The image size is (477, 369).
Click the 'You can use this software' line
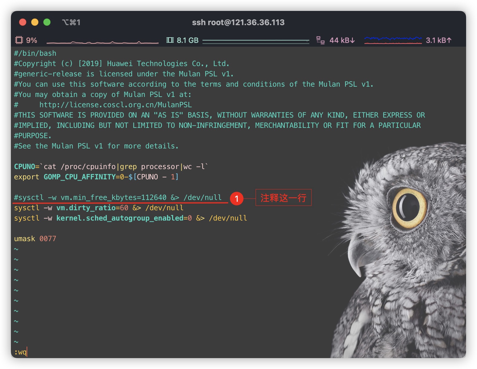point(194,84)
